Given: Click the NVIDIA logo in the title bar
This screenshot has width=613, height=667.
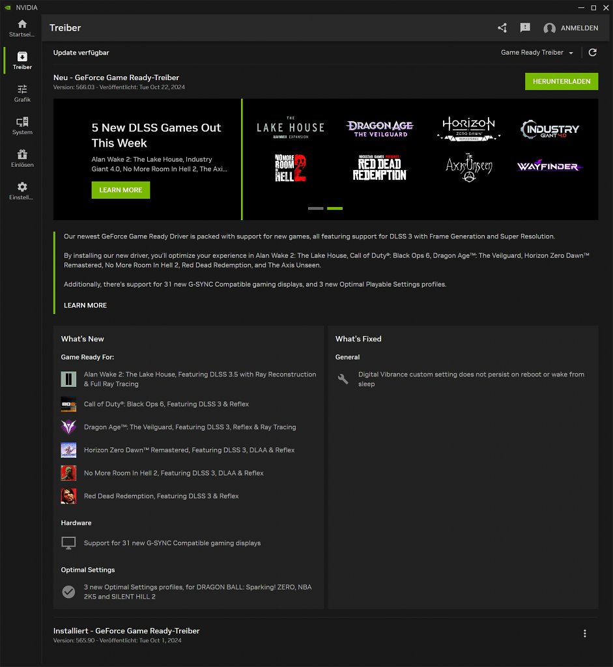Looking at the screenshot, I should [x=7, y=8].
